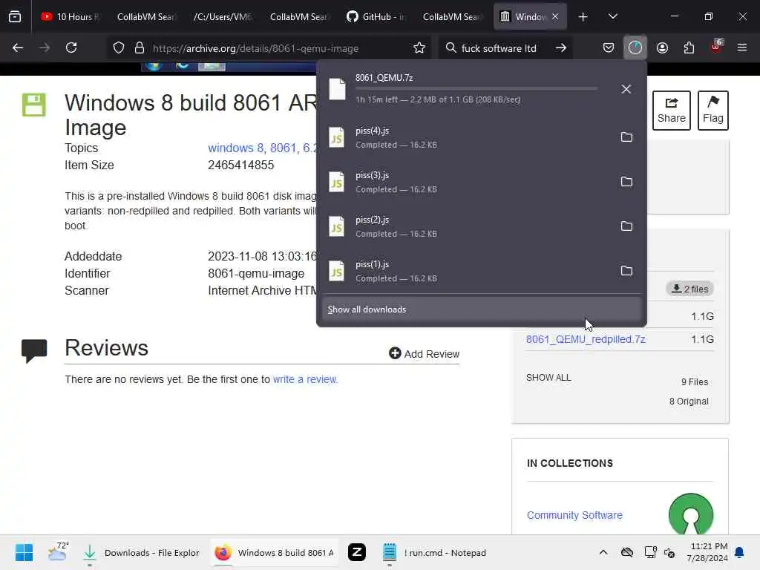The image size is (760, 570).
Task: Click the muted volume tray icon
Action: pyautogui.click(x=669, y=552)
